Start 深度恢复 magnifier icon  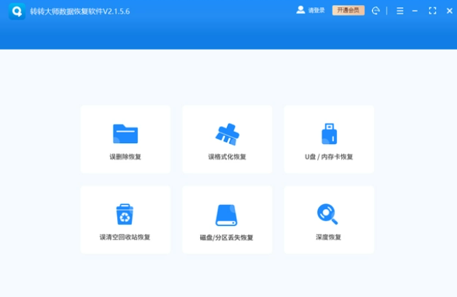point(327,214)
